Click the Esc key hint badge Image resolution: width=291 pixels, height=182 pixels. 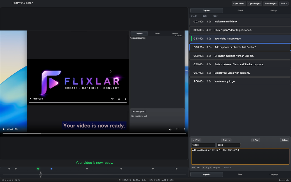tap(194, 168)
